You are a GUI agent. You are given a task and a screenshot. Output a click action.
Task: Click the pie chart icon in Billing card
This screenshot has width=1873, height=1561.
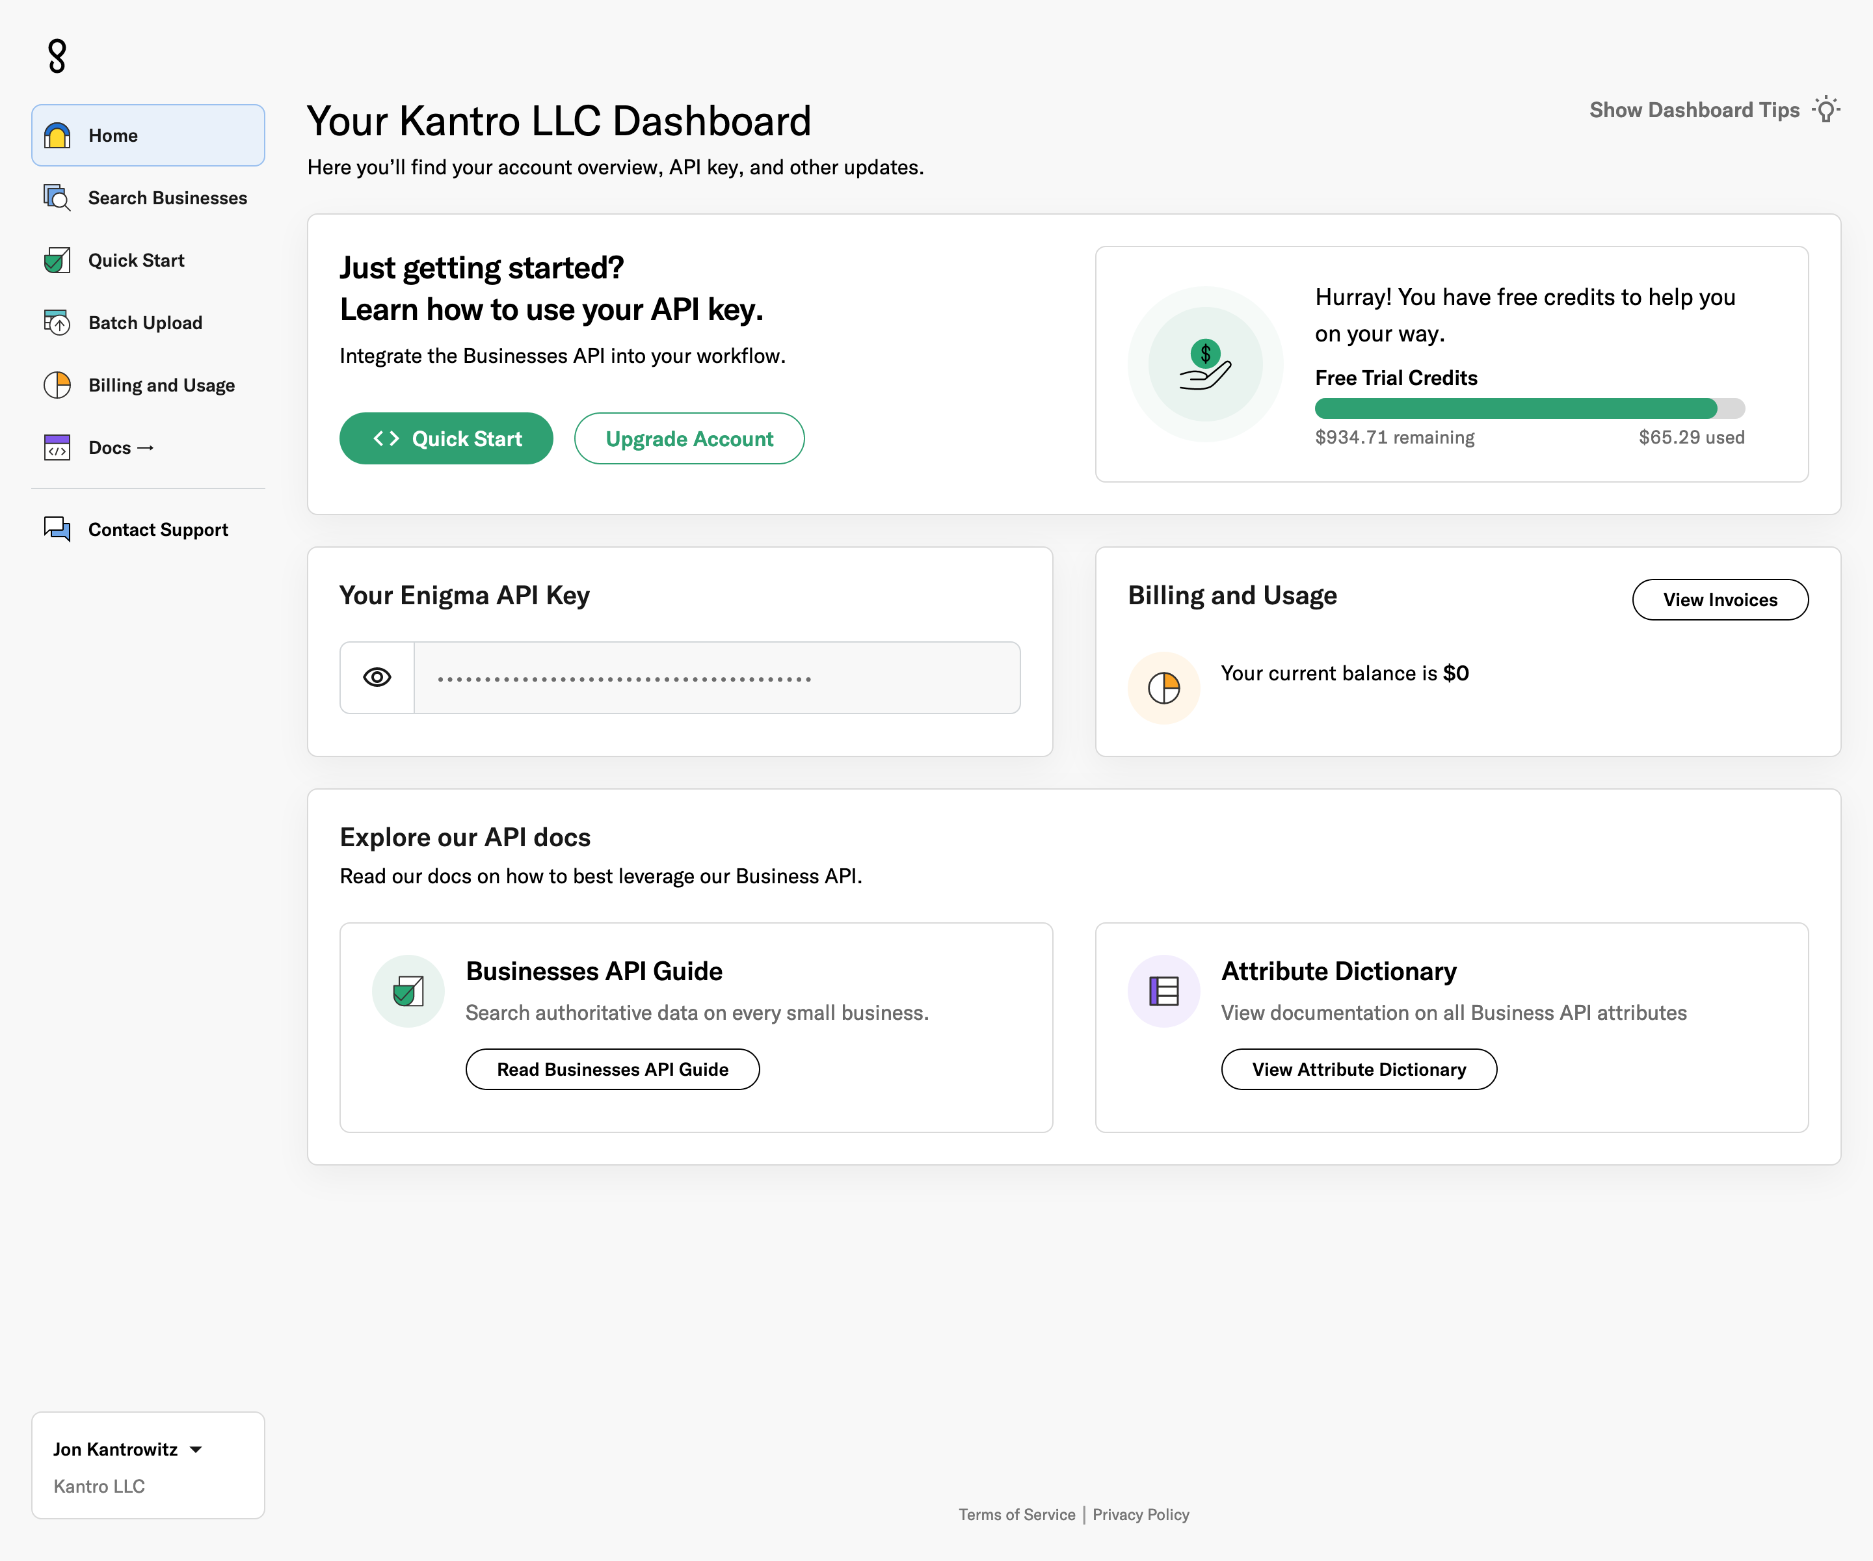[x=1164, y=687]
